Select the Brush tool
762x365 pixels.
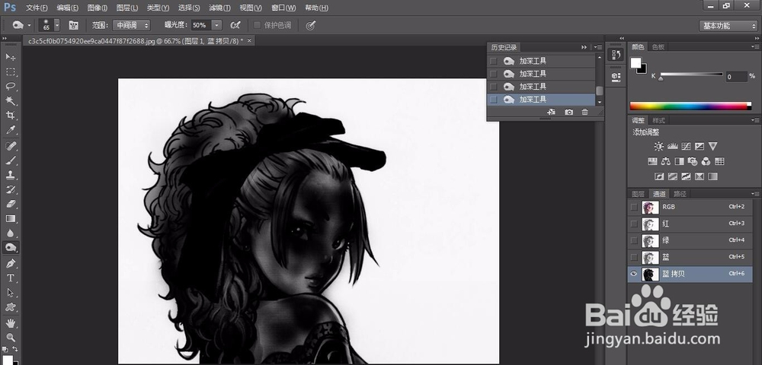(x=10, y=160)
